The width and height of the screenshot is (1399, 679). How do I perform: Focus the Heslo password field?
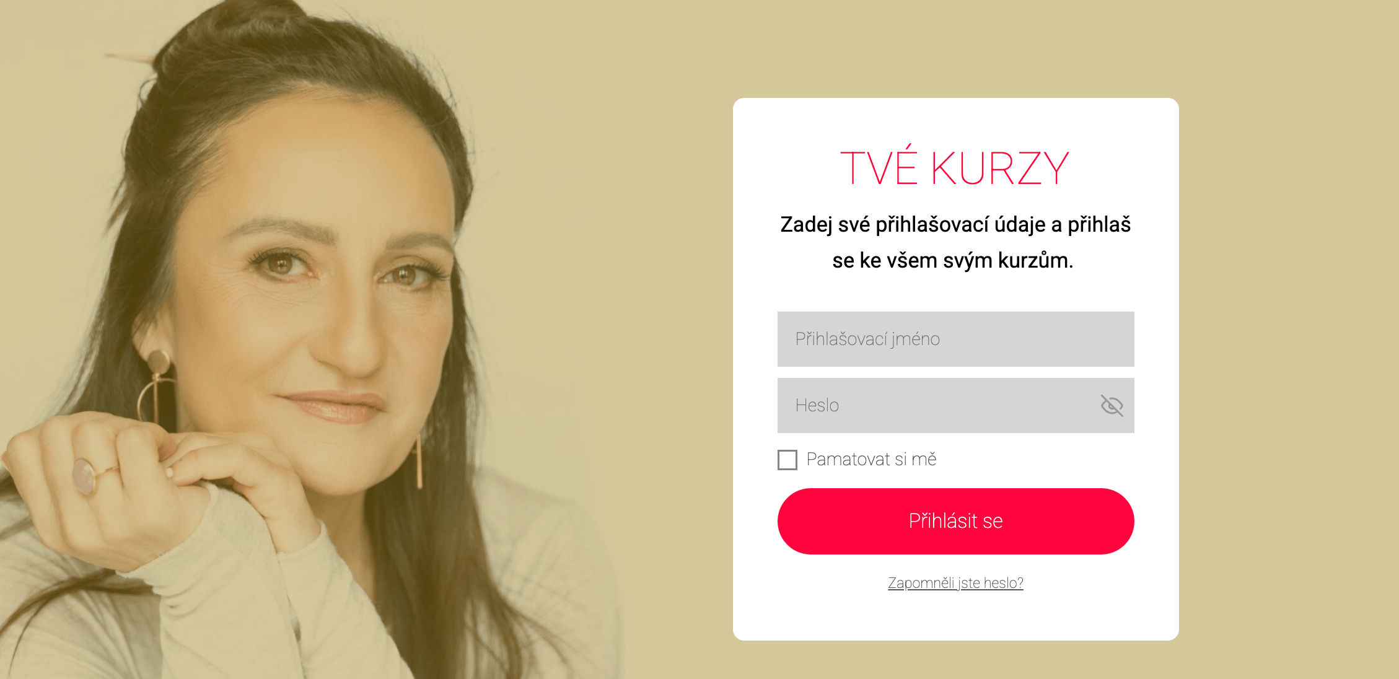(x=955, y=405)
